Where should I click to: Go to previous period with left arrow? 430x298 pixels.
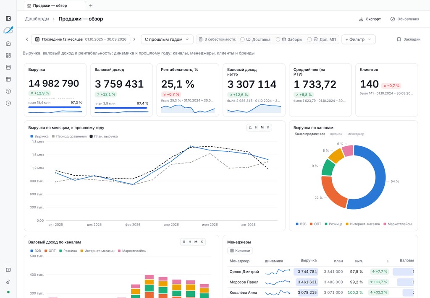point(27,39)
